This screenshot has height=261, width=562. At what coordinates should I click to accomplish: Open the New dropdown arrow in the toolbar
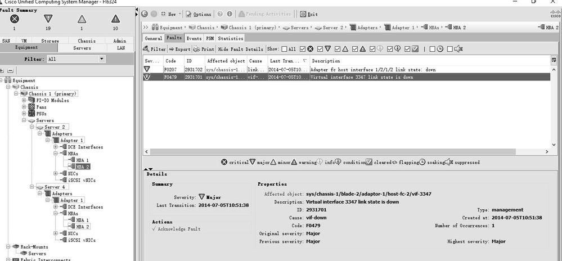point(179,14)
